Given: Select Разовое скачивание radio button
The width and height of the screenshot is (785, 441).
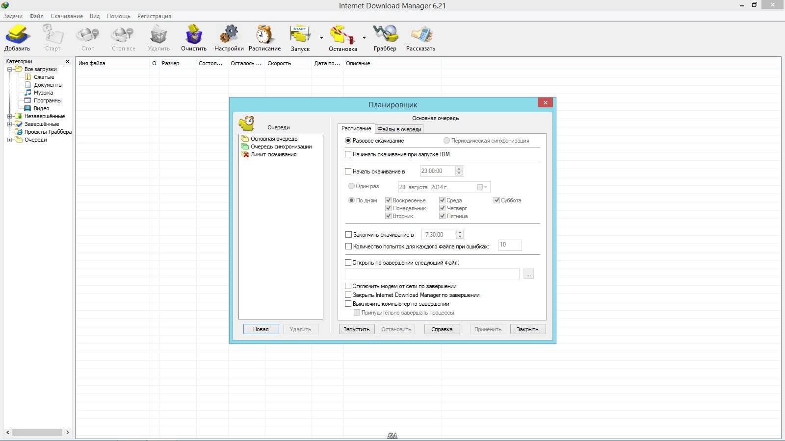Looking at the screenshot, I should (348, 141).
